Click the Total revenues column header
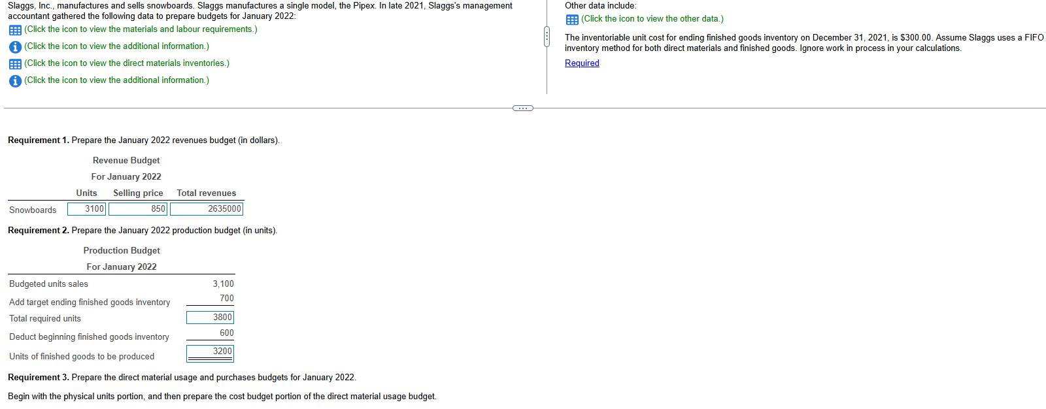 [x=207, y=193]
